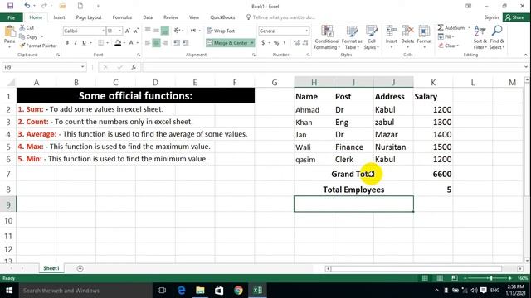531x298 pixels.
Task: Adjust the zoom slider
Action: click(490, 278)
